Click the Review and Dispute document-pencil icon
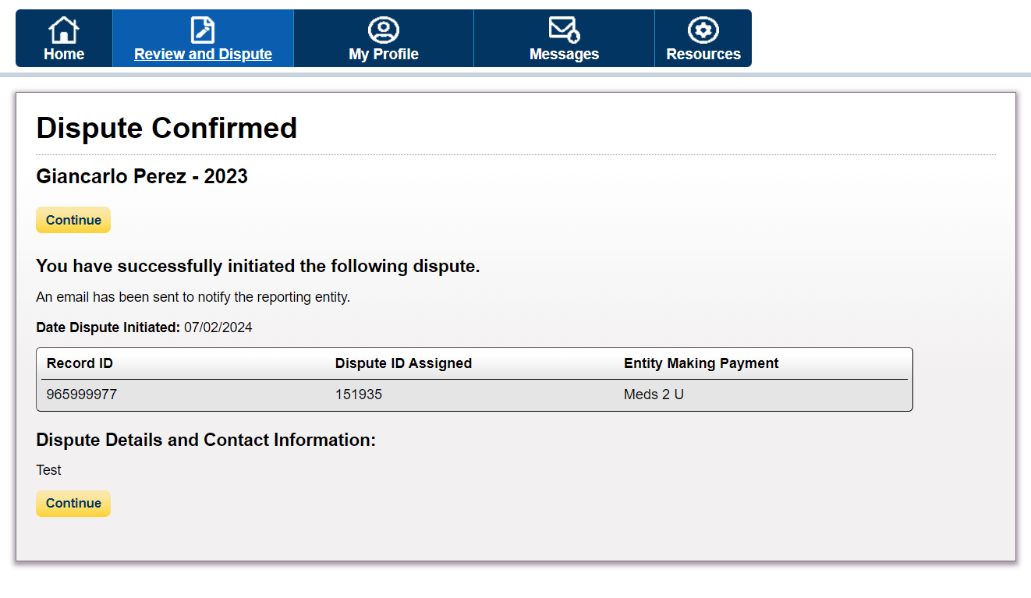The height and width of the screenshot is (598, 1031). (x=203, y=30)
